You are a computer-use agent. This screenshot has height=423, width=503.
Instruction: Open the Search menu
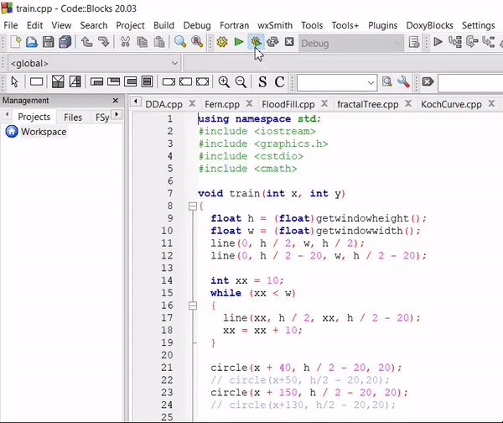tap(94, 25)
